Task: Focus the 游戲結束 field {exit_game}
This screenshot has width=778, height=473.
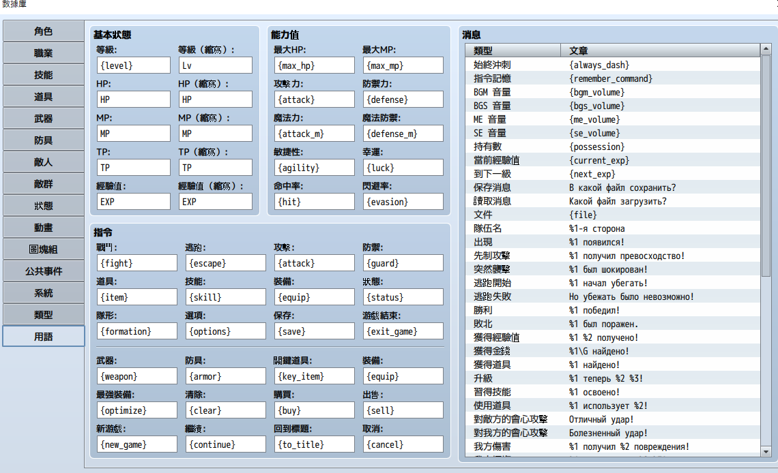Action: click(403, 331)
